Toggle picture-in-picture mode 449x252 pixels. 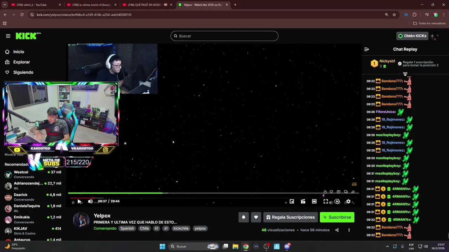coord(292,202)
